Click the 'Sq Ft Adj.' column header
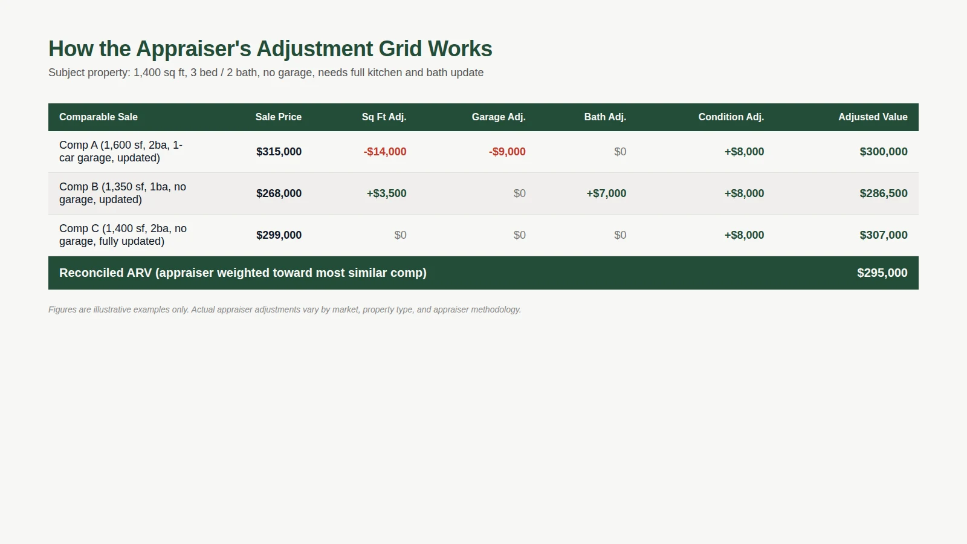This screenshot has height=544, width=967. point(384,117)
